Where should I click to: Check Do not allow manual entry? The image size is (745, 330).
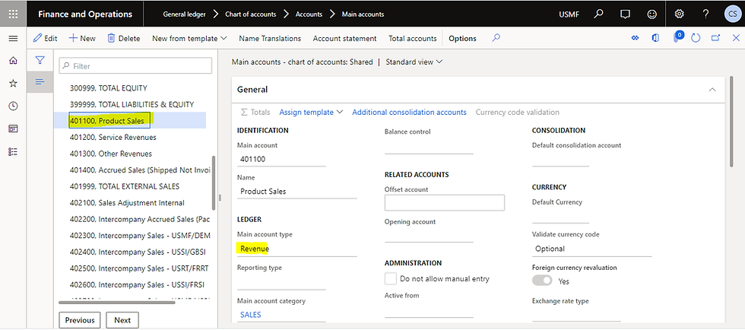click(x=391, y=278)
